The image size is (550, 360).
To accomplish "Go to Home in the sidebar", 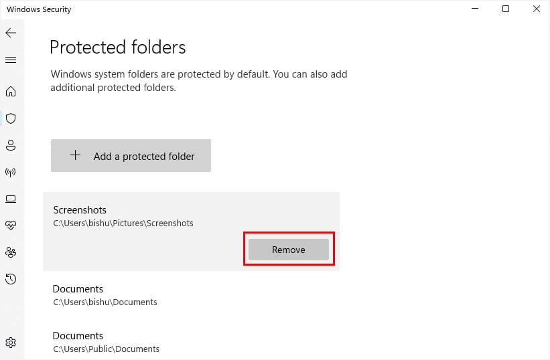I will 11,92.
